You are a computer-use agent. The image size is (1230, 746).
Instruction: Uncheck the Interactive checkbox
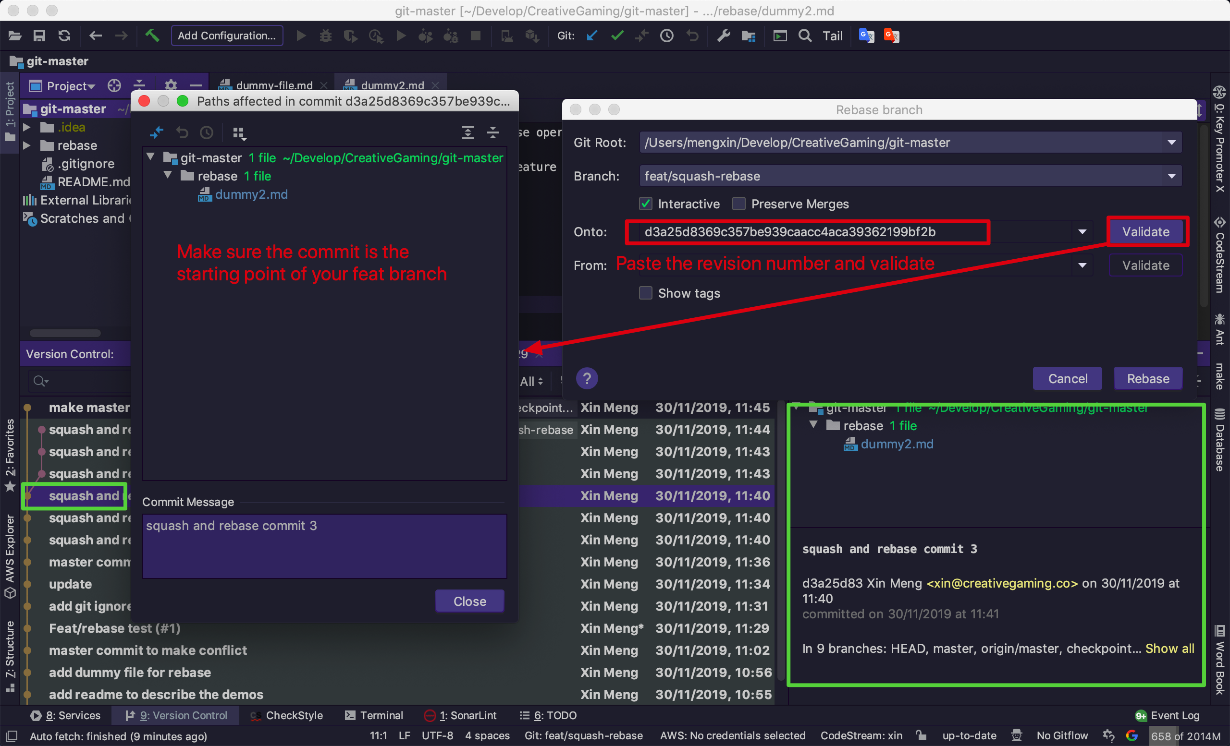pos(645,204)
